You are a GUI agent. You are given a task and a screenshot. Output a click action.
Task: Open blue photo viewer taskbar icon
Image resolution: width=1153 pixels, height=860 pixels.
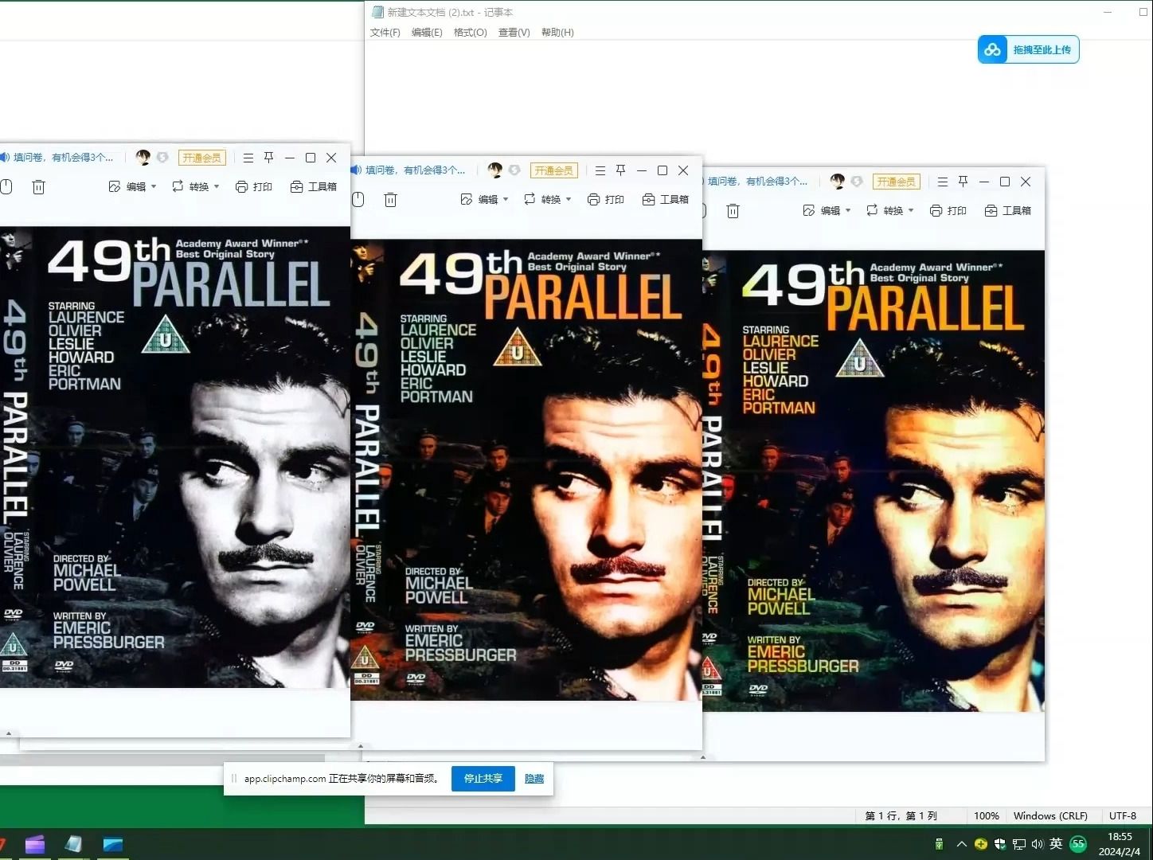pos(113,844)
